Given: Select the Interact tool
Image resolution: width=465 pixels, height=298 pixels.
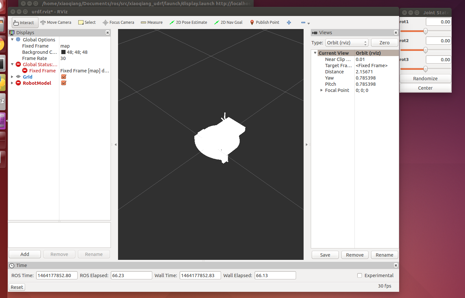Looking at the screenshot, I should [25, 22].
